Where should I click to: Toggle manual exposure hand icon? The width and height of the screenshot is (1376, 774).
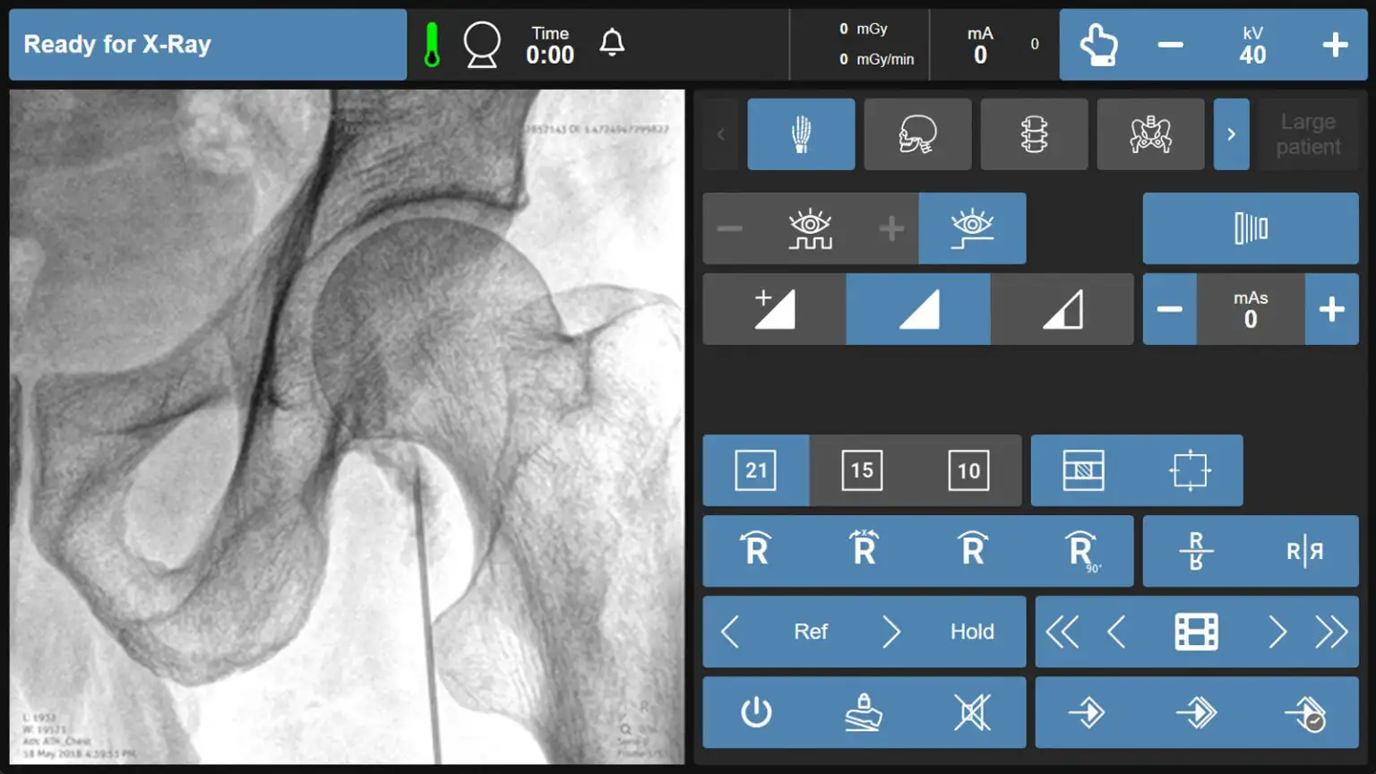(1098, 45)
